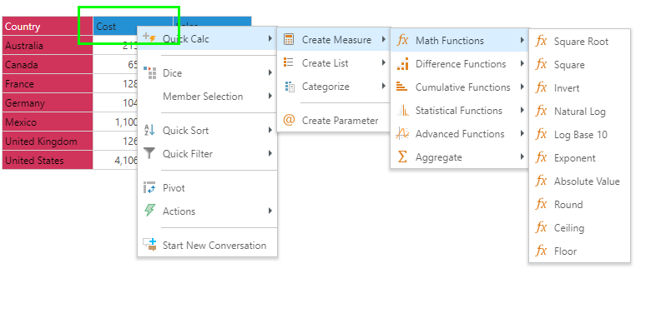The image size is (666, 328).
Task: Click the Pivot swap icon
Action: (149, 188)
